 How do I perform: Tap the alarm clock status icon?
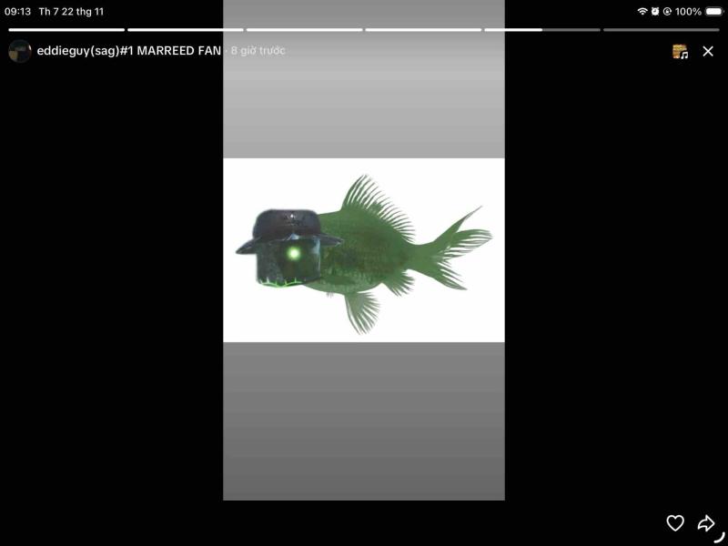tap(655, 12)
